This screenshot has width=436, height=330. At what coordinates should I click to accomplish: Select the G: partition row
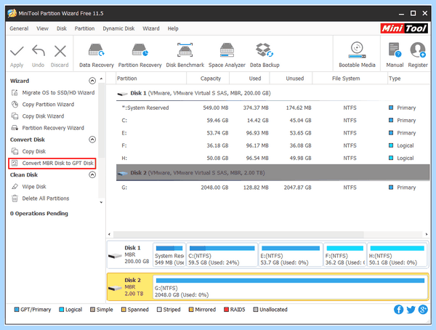coord(272,188)
